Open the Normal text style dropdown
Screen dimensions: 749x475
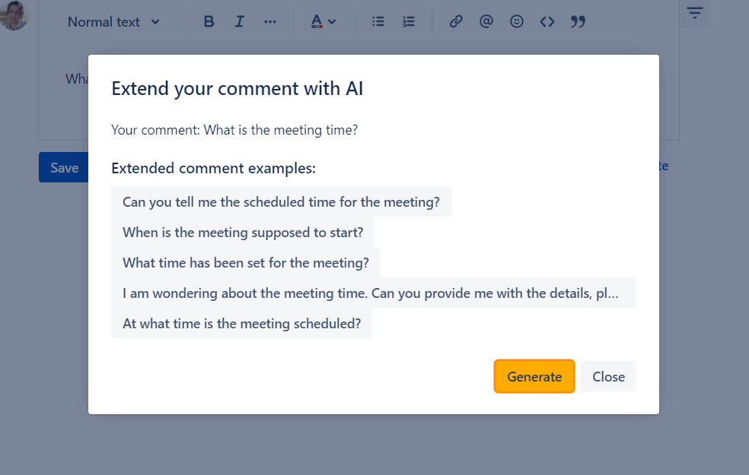(x=113, y=22)
